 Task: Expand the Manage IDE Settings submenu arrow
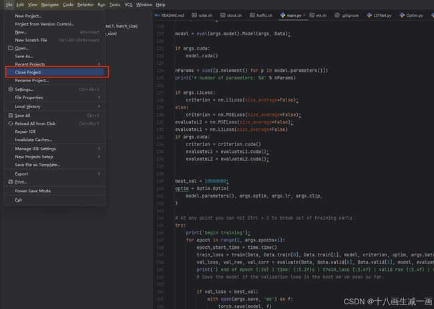tap(99, 149)
